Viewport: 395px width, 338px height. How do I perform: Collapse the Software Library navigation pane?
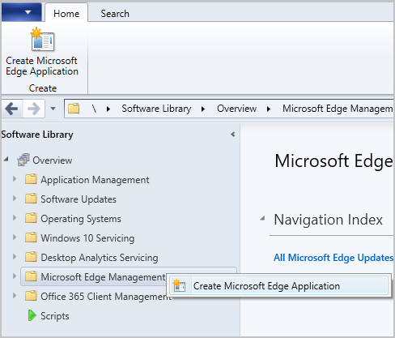233,135
